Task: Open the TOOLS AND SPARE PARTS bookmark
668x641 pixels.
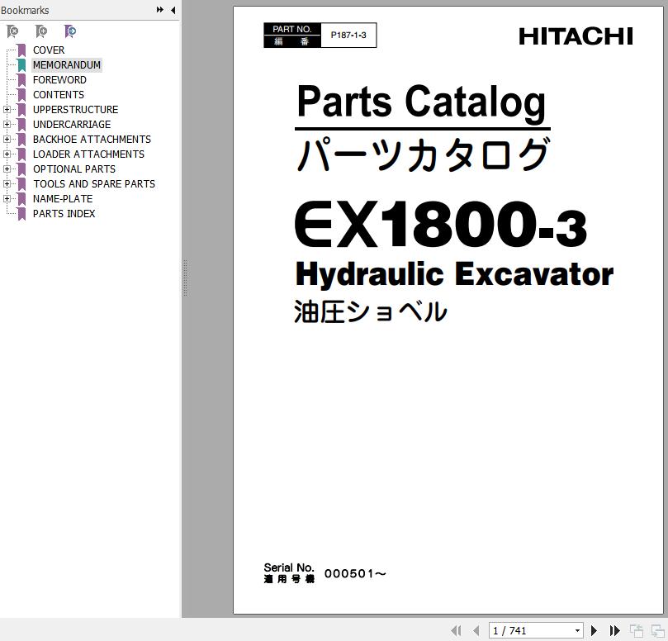Action: [94, 184]
